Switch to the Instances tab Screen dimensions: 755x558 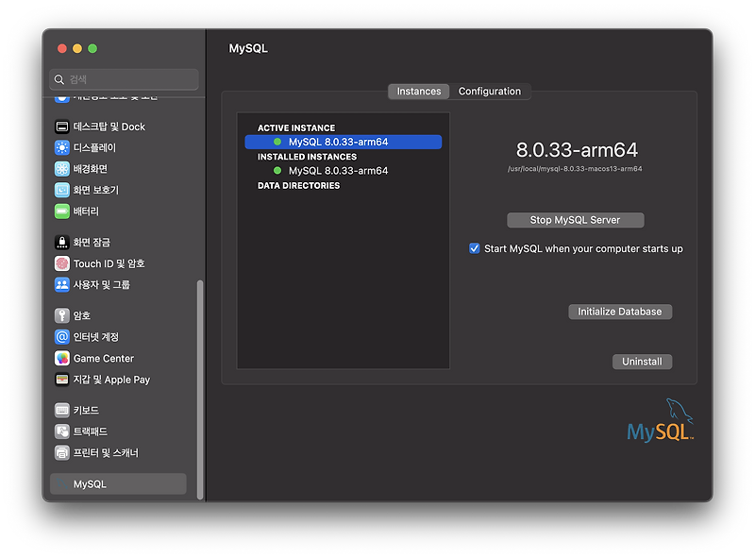(x=418, y=91)
